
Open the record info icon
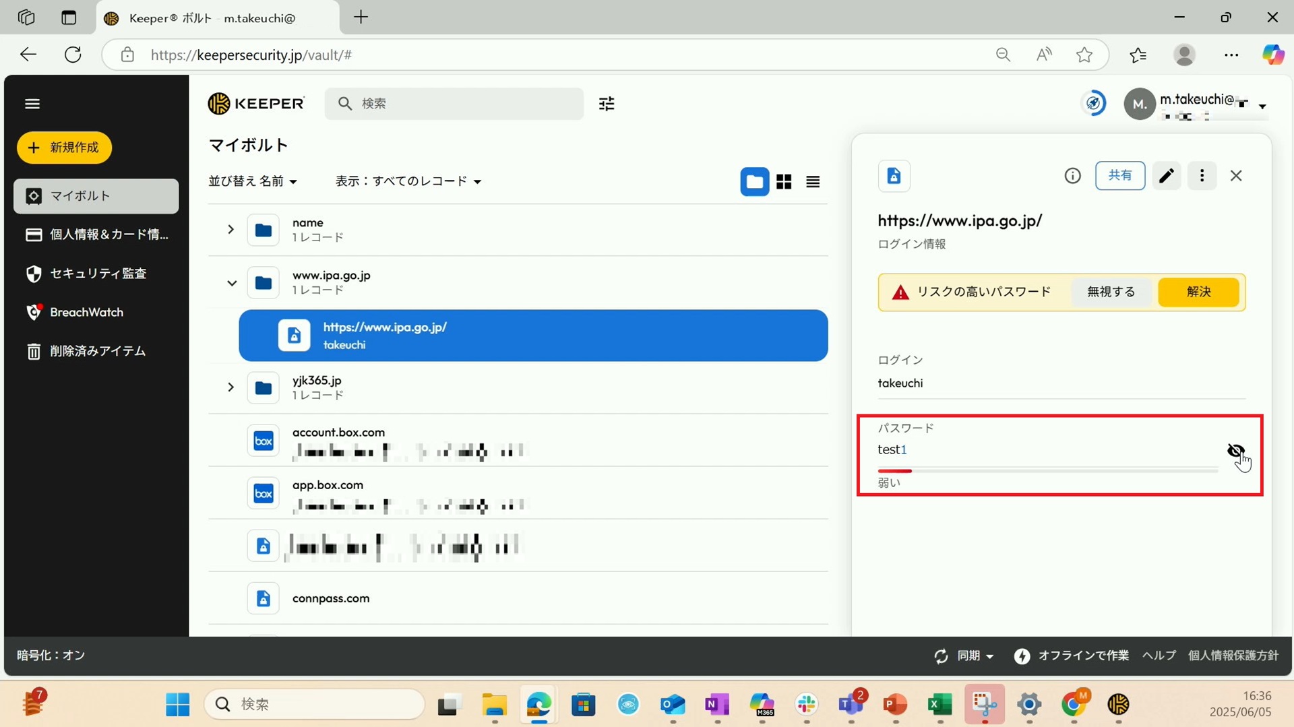click(1072, 176)
